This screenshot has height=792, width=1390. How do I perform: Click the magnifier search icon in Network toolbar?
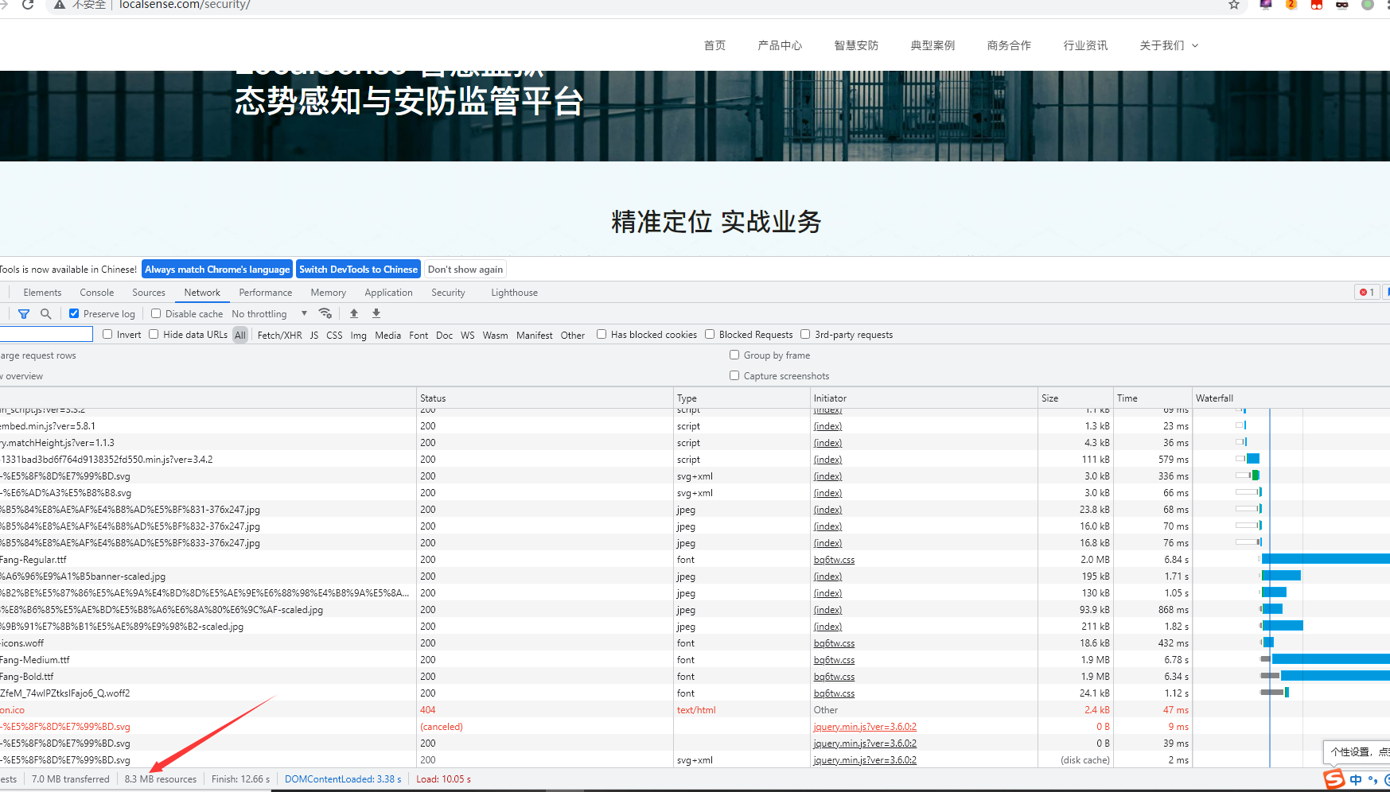[x=46, y=314]
